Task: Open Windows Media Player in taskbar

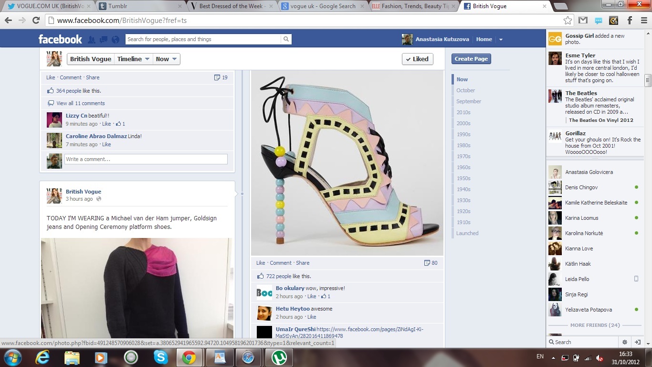Action: tap(101, 357)
